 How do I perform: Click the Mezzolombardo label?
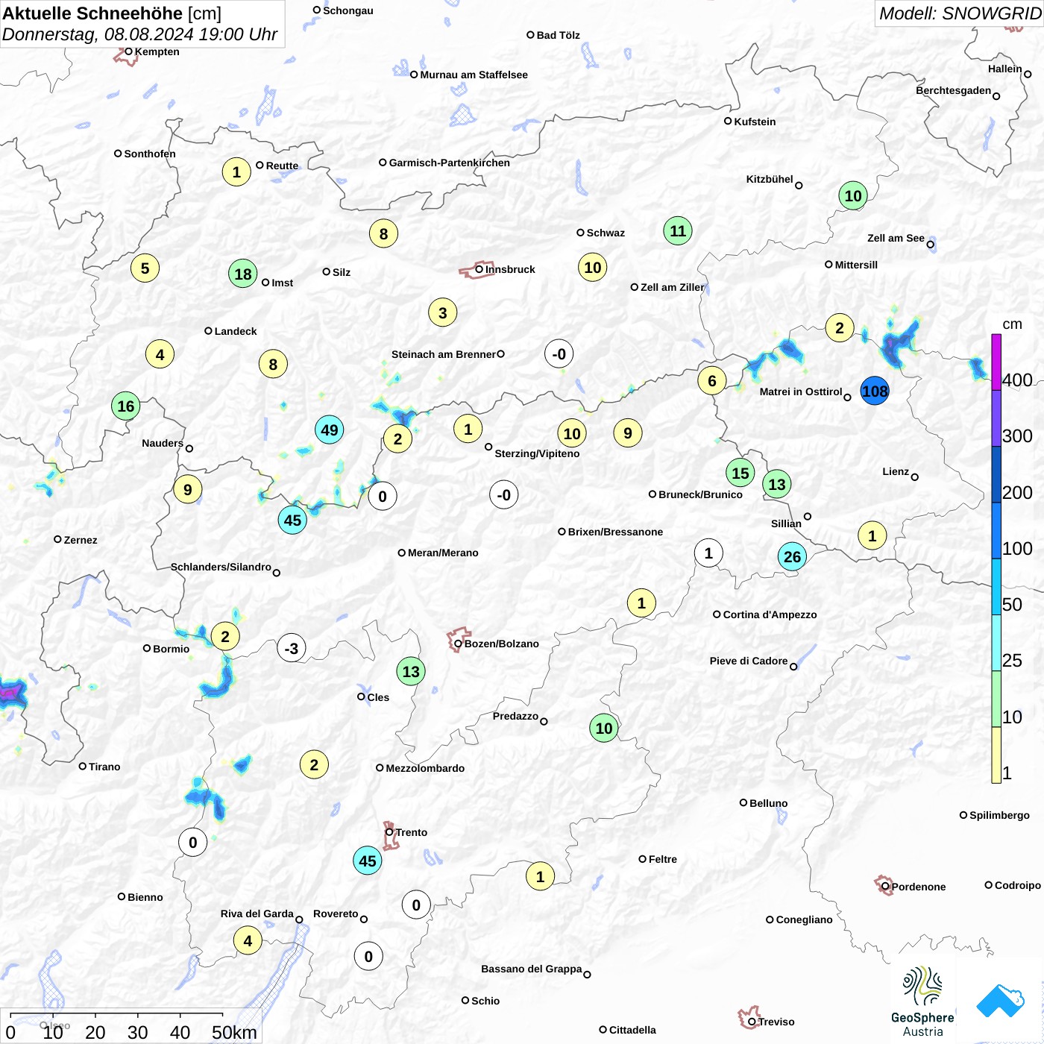click(425, 768)
